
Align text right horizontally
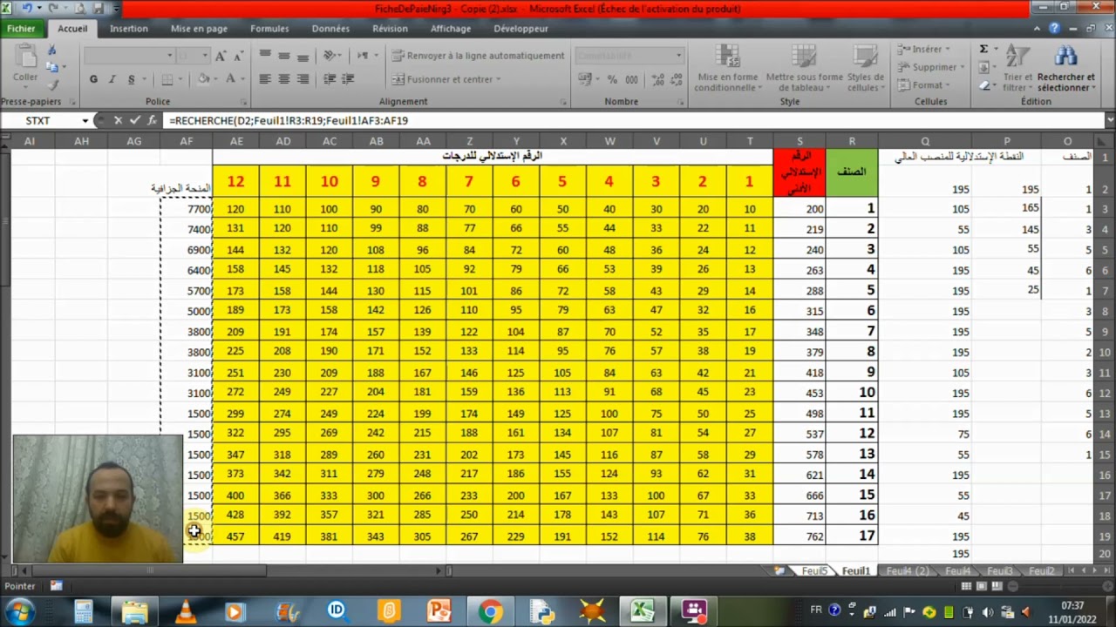click(x=303, y=79)
